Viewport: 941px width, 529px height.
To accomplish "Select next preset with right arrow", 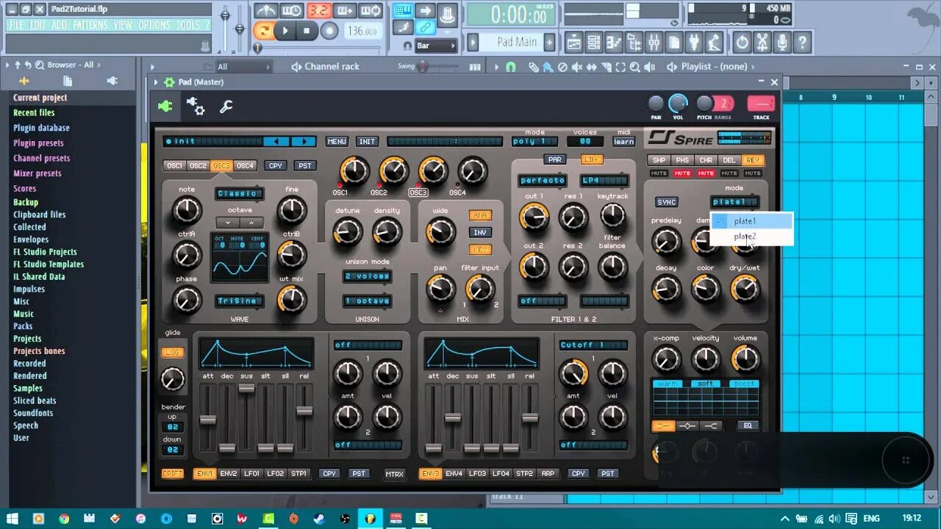I will (303, 142).
